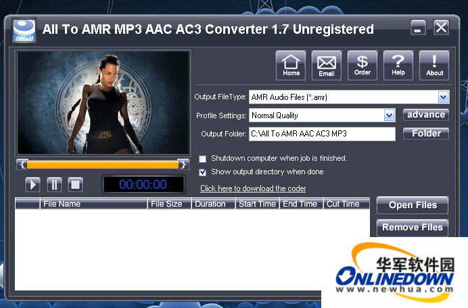Click the orange playback progress bar
Viewport: 468px width, 308px height.
pyautogui.click(x=103, y=165)
